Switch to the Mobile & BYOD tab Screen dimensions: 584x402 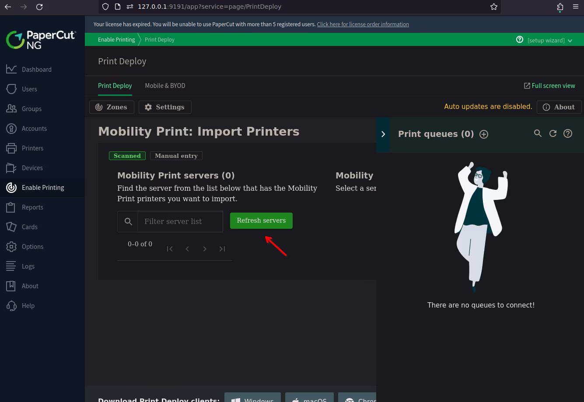[x=165, y=86]
